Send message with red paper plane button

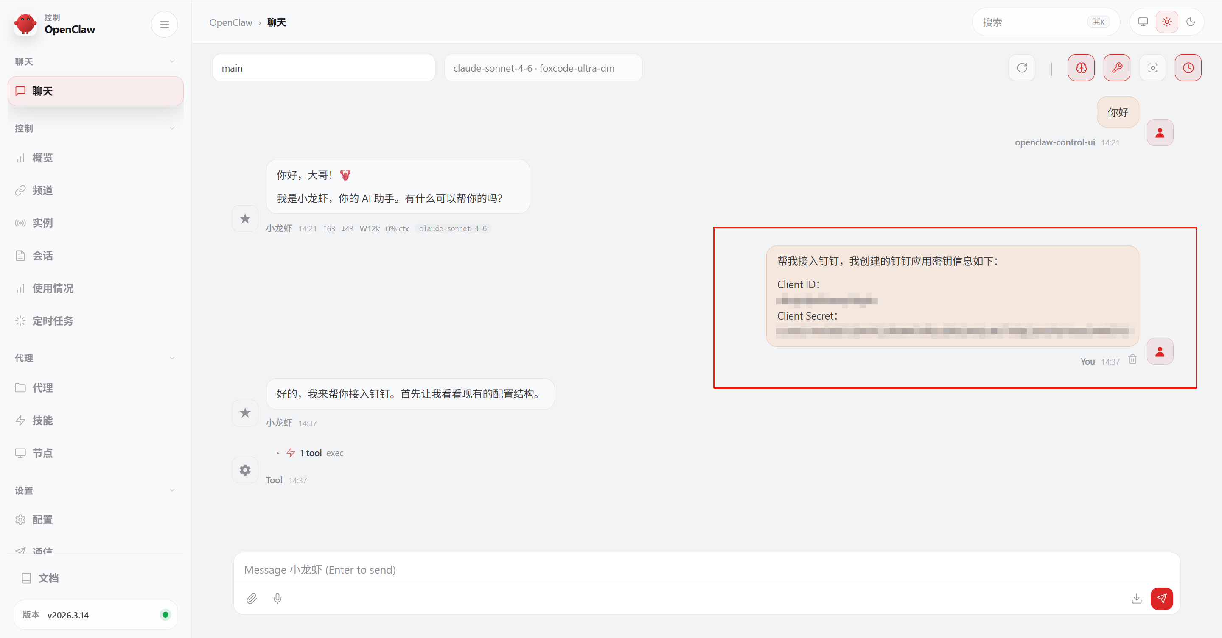pyautogui.click(x=1161, y=599)
